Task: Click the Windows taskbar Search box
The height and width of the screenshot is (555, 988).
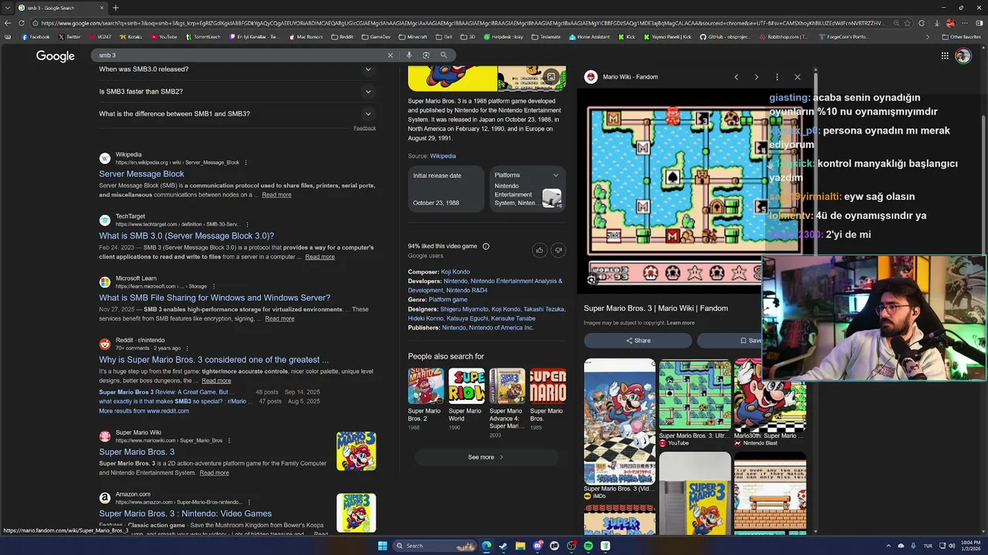Action: (435, 546)
